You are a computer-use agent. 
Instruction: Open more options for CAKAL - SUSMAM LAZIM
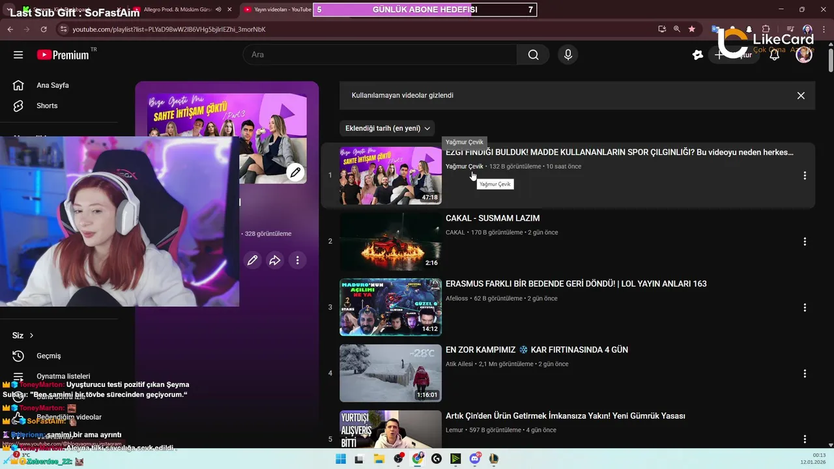pyautogui.click(x=805, y=241)
